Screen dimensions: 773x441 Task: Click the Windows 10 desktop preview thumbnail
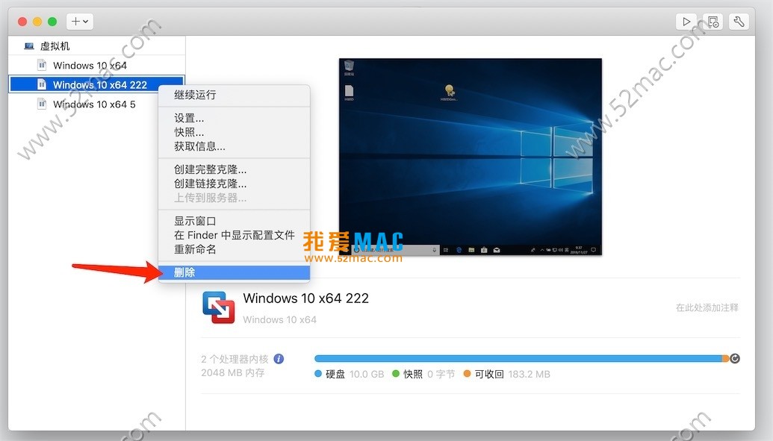[471, 157]
